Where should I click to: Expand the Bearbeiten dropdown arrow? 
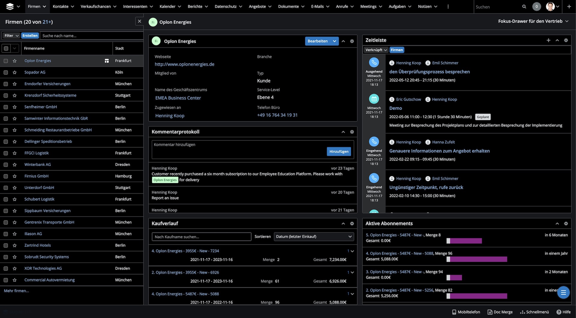[x=334, y=41]
